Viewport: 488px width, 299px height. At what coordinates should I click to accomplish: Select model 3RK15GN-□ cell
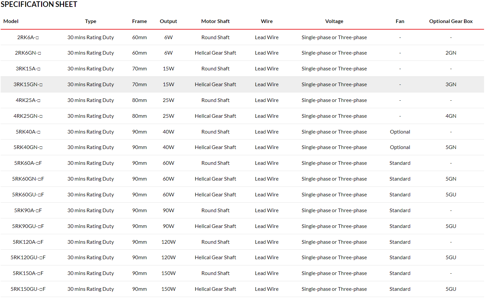[x=28, y=85]
